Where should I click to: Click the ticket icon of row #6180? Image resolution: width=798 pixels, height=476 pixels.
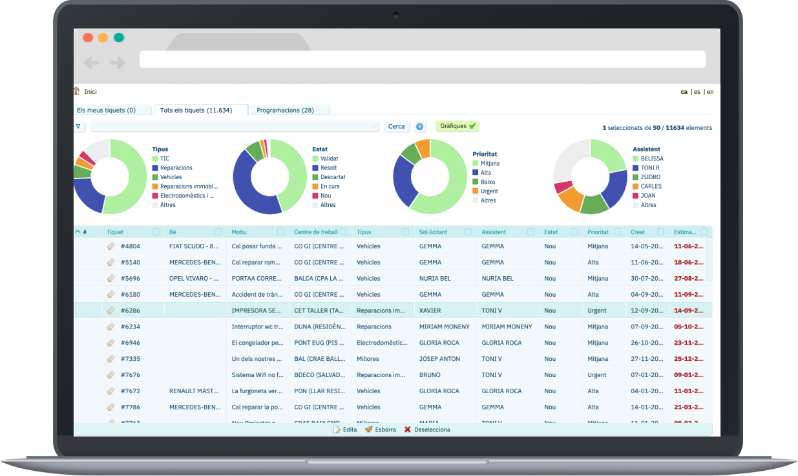coord(111,294)
